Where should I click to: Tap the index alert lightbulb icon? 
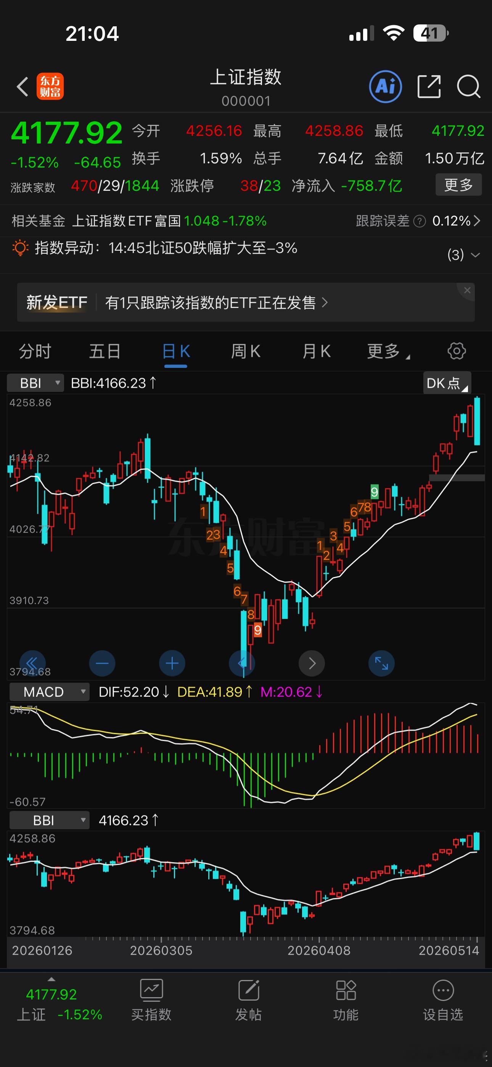point(20,248)
